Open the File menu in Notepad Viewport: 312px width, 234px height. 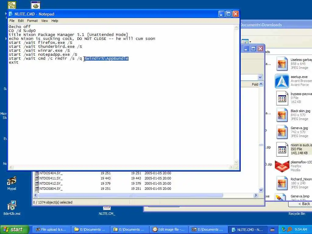(12, 21)
